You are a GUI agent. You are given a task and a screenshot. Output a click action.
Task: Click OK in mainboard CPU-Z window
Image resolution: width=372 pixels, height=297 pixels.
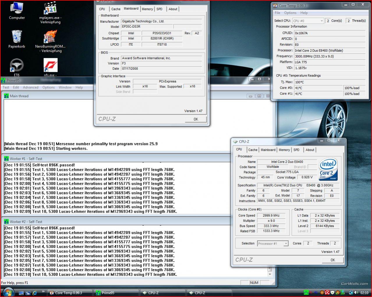pyautogui.click(x=196, y=119)
